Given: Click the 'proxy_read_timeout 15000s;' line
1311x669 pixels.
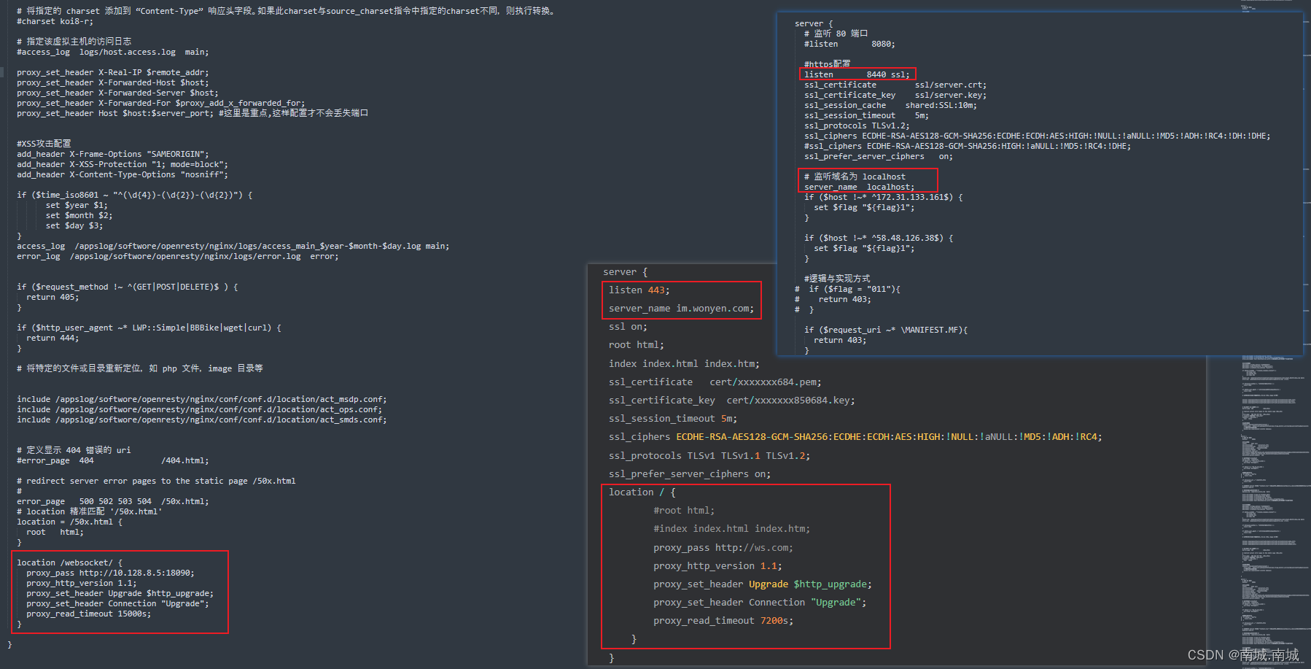Looking at the screenshot, I should (x=89, y=614).
